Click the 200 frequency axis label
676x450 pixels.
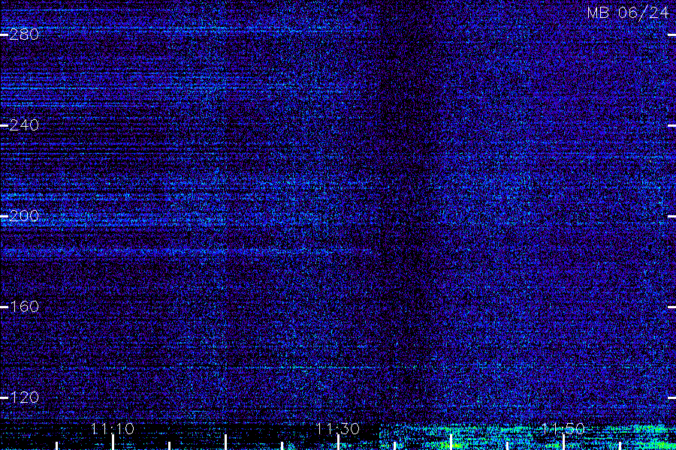click(24, 216)
